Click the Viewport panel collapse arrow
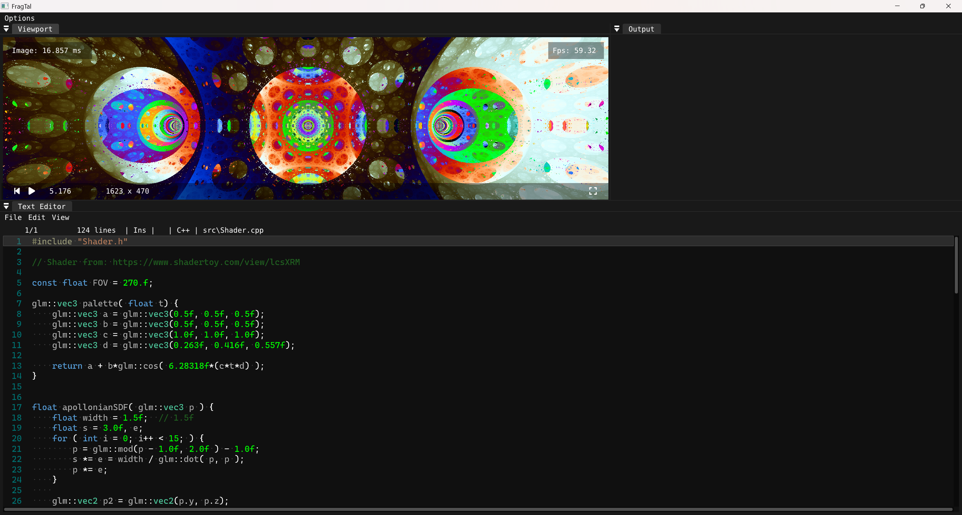The height and width of the screenshot is (515, 962). click(6, 29)
